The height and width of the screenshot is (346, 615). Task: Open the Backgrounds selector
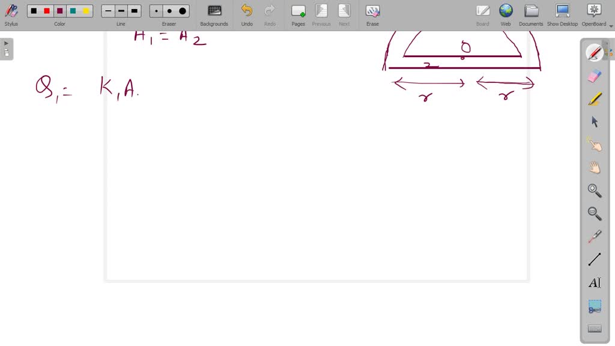pos(214,15)
